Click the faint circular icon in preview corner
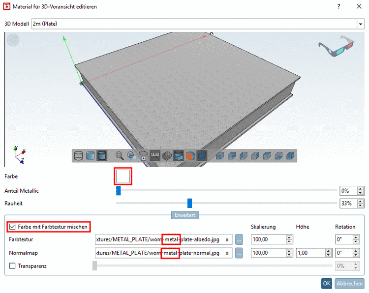The height and width of the screenshot is (293, 369). [x=13, y=40]
